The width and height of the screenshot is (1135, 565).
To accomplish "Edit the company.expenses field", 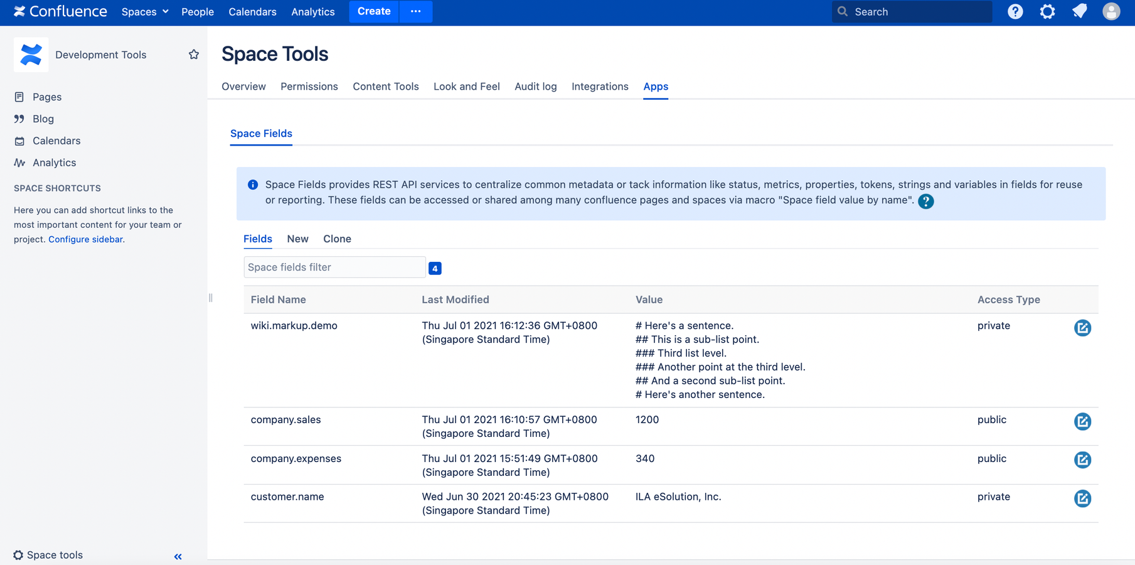I will pos(1082,460).
